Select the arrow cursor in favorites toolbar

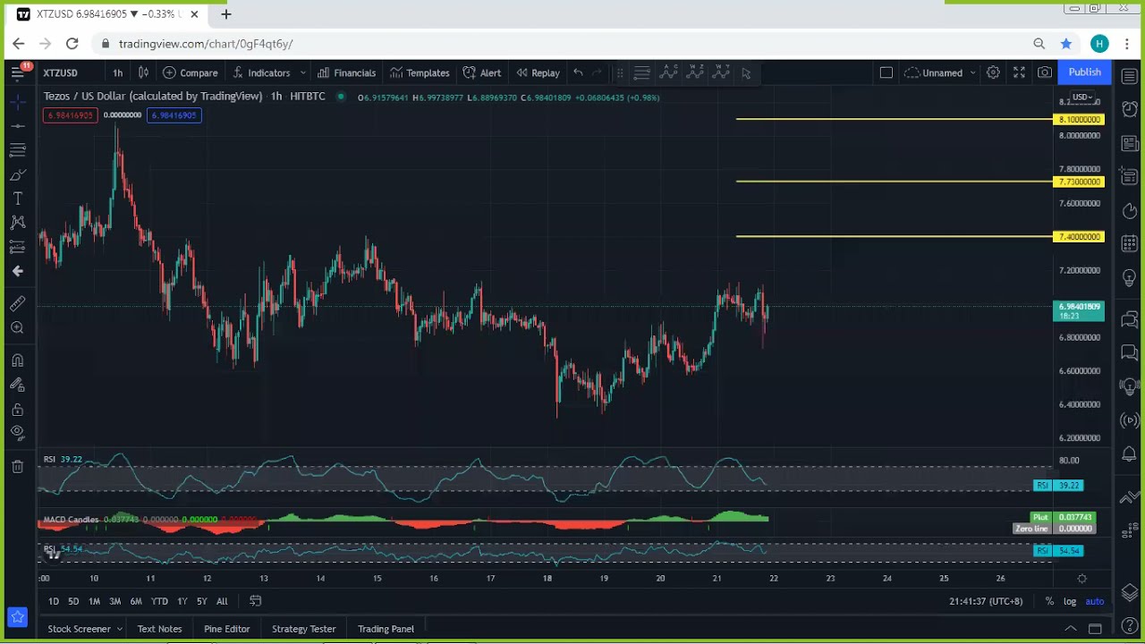[x=746, y=73]
